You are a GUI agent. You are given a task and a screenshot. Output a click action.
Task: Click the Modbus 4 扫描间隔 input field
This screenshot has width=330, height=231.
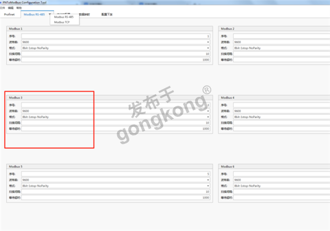coord(282,123)
